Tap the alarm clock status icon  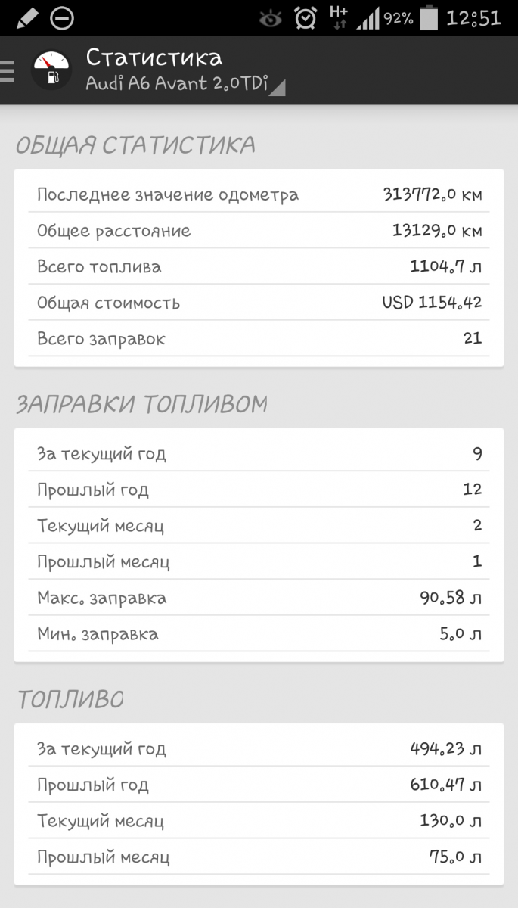click(x=306, y=17)
